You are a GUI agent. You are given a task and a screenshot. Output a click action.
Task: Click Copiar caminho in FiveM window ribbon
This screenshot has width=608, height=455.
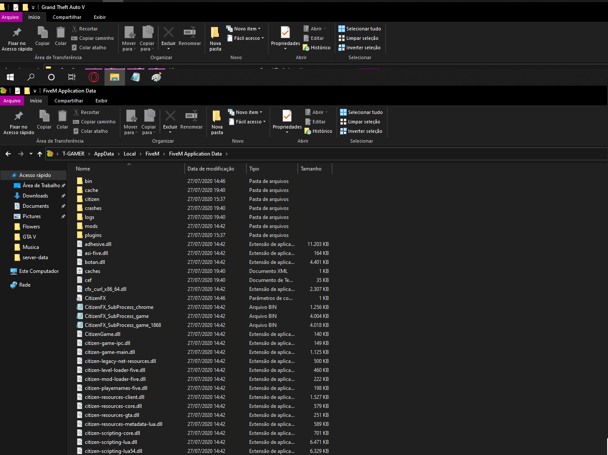[x=94, y=122]
